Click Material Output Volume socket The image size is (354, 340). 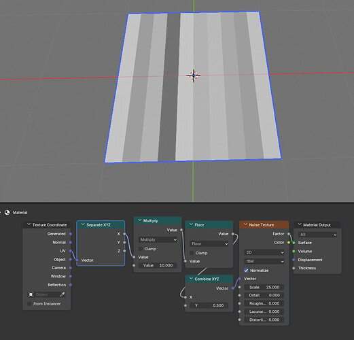pos(294,251)
